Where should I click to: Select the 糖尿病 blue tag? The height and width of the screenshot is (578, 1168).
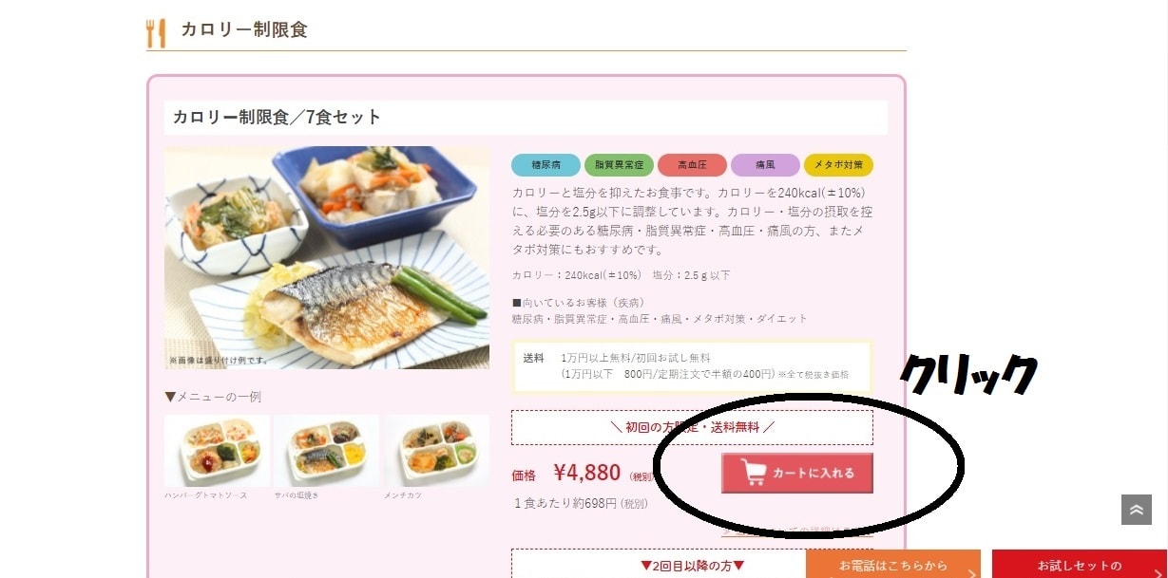pos(546,165)
